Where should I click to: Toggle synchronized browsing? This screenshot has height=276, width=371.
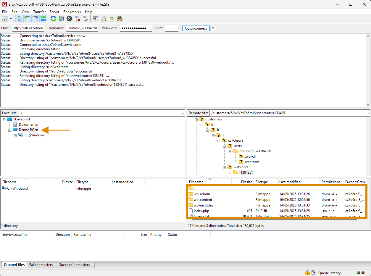pos(112,19)
